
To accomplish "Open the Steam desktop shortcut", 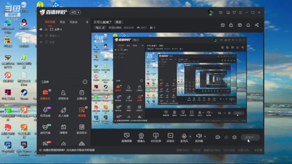I will pos(24,94).
